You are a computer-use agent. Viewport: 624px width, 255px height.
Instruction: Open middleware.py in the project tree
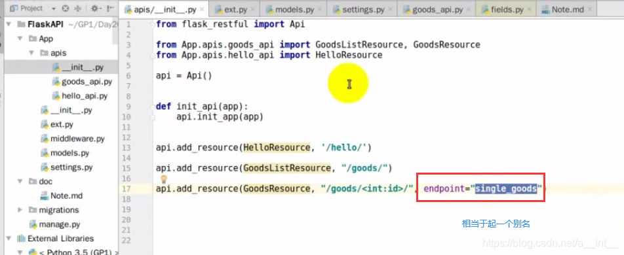click(x=77, y=139)
